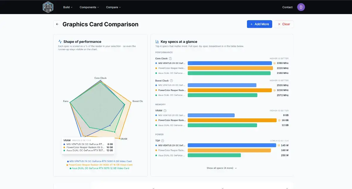Click the 2160 MHz Core Clock value

[283, 73]
